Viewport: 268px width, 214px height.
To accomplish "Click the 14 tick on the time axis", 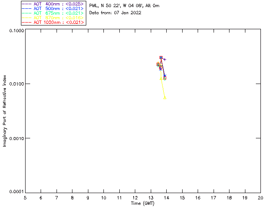I will tap(167, 197).
